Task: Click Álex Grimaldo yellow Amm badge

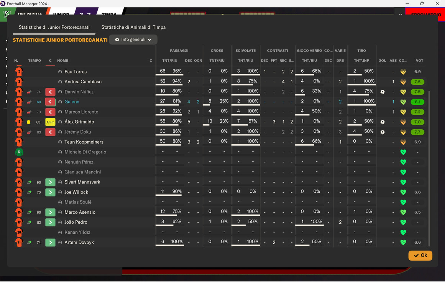Action: click(x=50, y=122)
